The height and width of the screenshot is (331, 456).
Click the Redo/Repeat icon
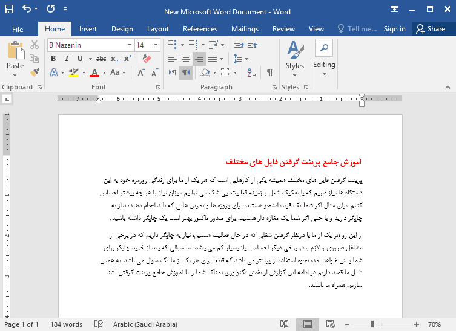[x=51, y=9]
